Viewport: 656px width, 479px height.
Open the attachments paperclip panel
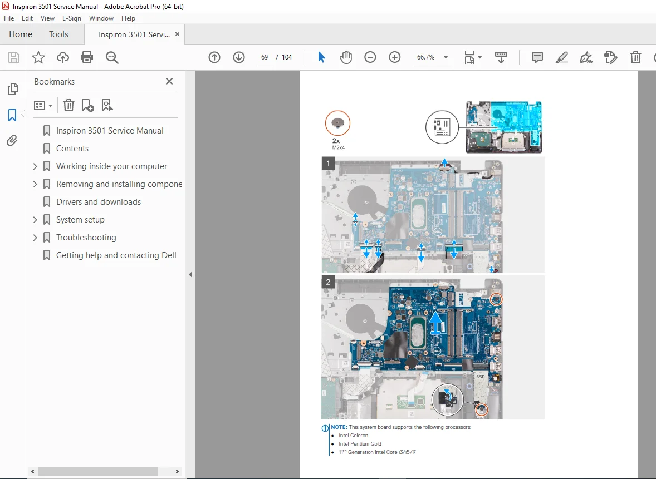click(x=12, y=140)
